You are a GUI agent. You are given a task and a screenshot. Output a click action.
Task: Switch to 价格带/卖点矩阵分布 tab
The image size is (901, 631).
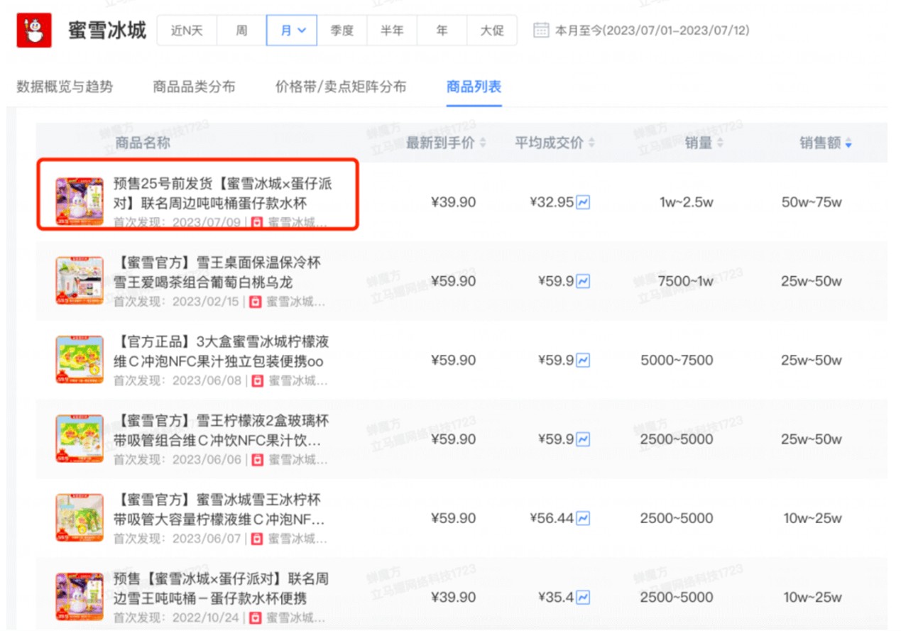pyautogui.click(x=341, y=87)
